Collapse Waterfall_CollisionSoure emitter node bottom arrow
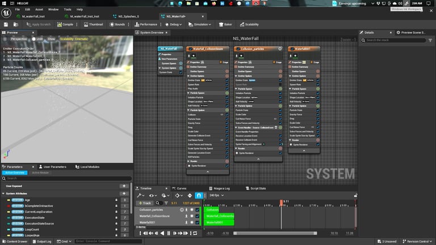 click(208, 172)
